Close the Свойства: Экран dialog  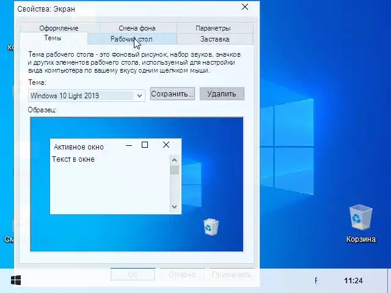coord(245,7)
